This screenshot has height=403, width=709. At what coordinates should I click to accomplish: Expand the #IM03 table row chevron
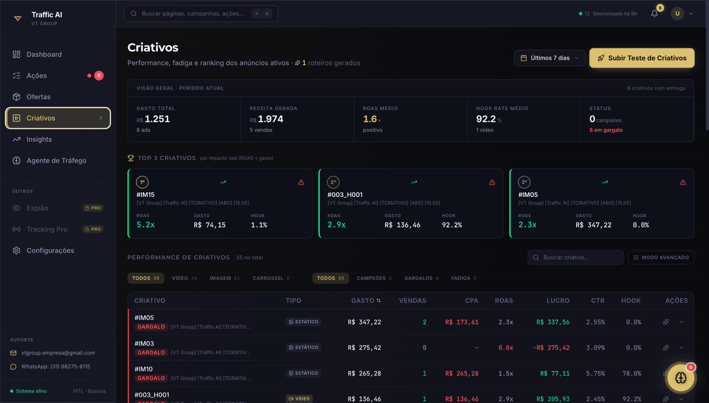tap(682, 348)
